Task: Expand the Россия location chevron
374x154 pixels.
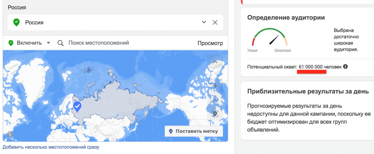Action: (x=204, y=23)
